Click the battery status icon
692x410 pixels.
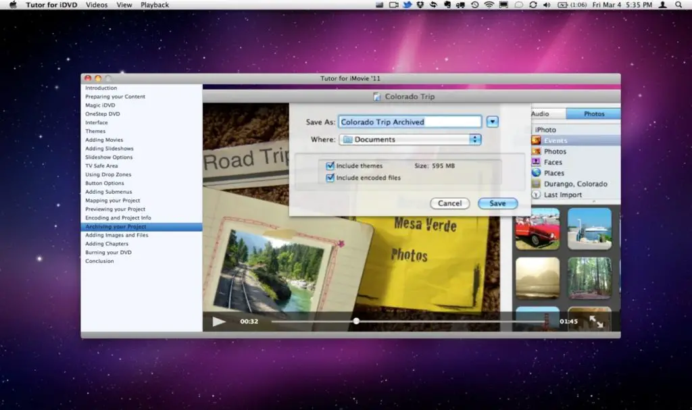pyautogui.click(x=563, y=5)
